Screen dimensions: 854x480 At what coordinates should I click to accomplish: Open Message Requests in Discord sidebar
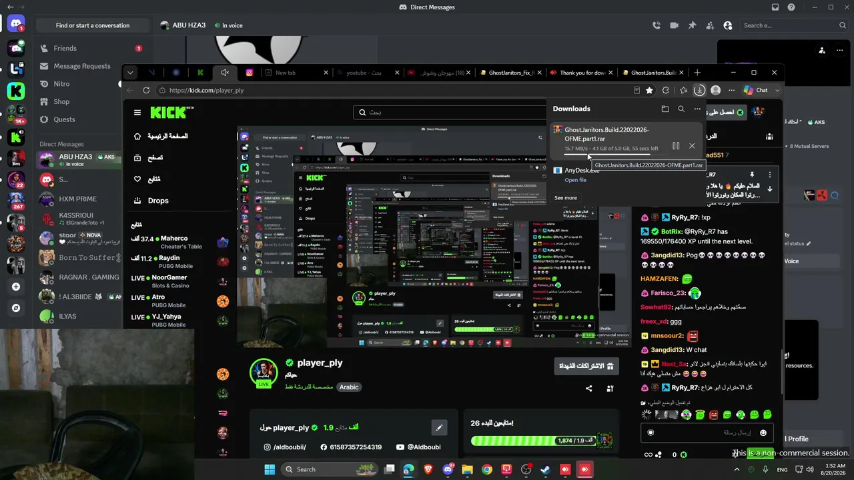80,66
